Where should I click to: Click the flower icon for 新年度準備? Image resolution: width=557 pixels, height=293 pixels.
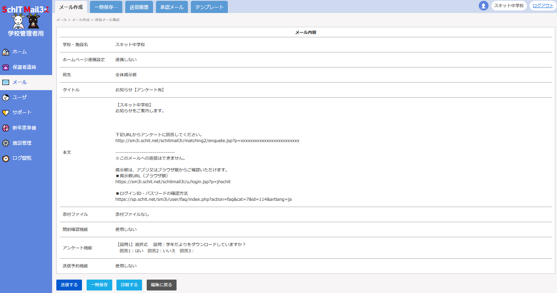[6, 128]
